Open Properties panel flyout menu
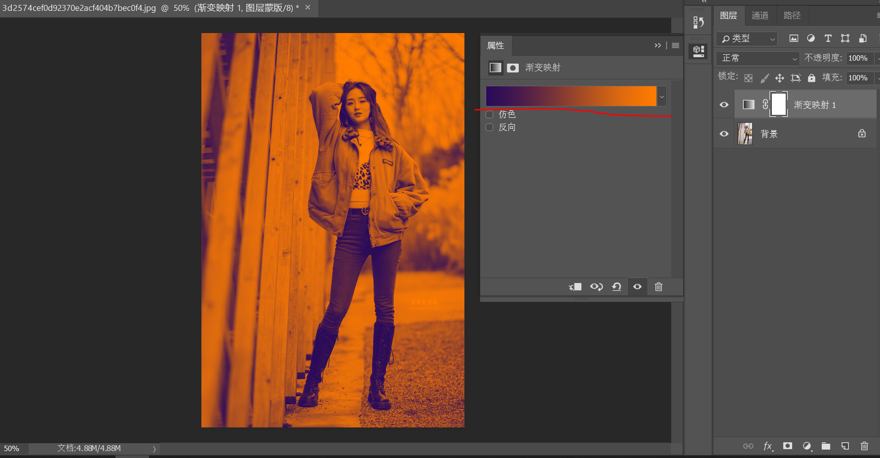The image size is (880, 458). pyautogui.click(x=676, y=45)
